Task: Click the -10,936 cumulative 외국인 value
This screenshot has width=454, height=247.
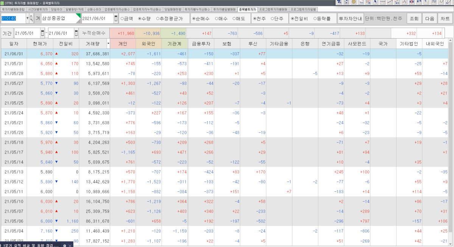Action: pos(148,33)
